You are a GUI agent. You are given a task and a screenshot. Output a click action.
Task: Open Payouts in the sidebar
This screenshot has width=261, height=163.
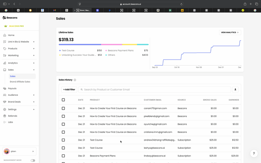12,88
